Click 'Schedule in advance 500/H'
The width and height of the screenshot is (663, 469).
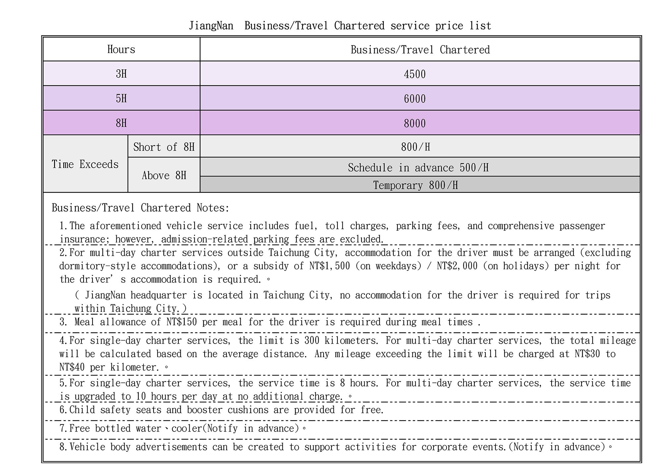pos(420,167)
